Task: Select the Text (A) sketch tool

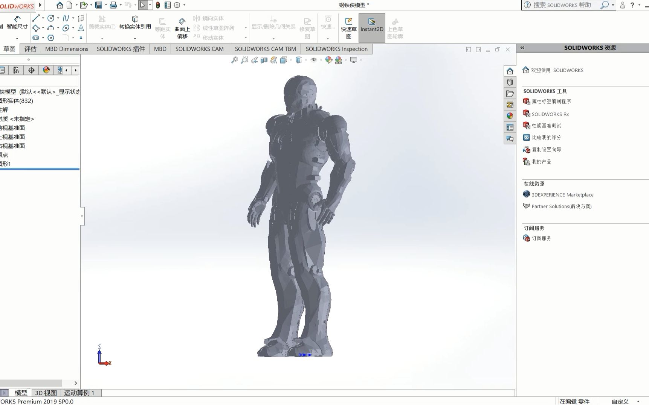Action: (x=81, y=28)
